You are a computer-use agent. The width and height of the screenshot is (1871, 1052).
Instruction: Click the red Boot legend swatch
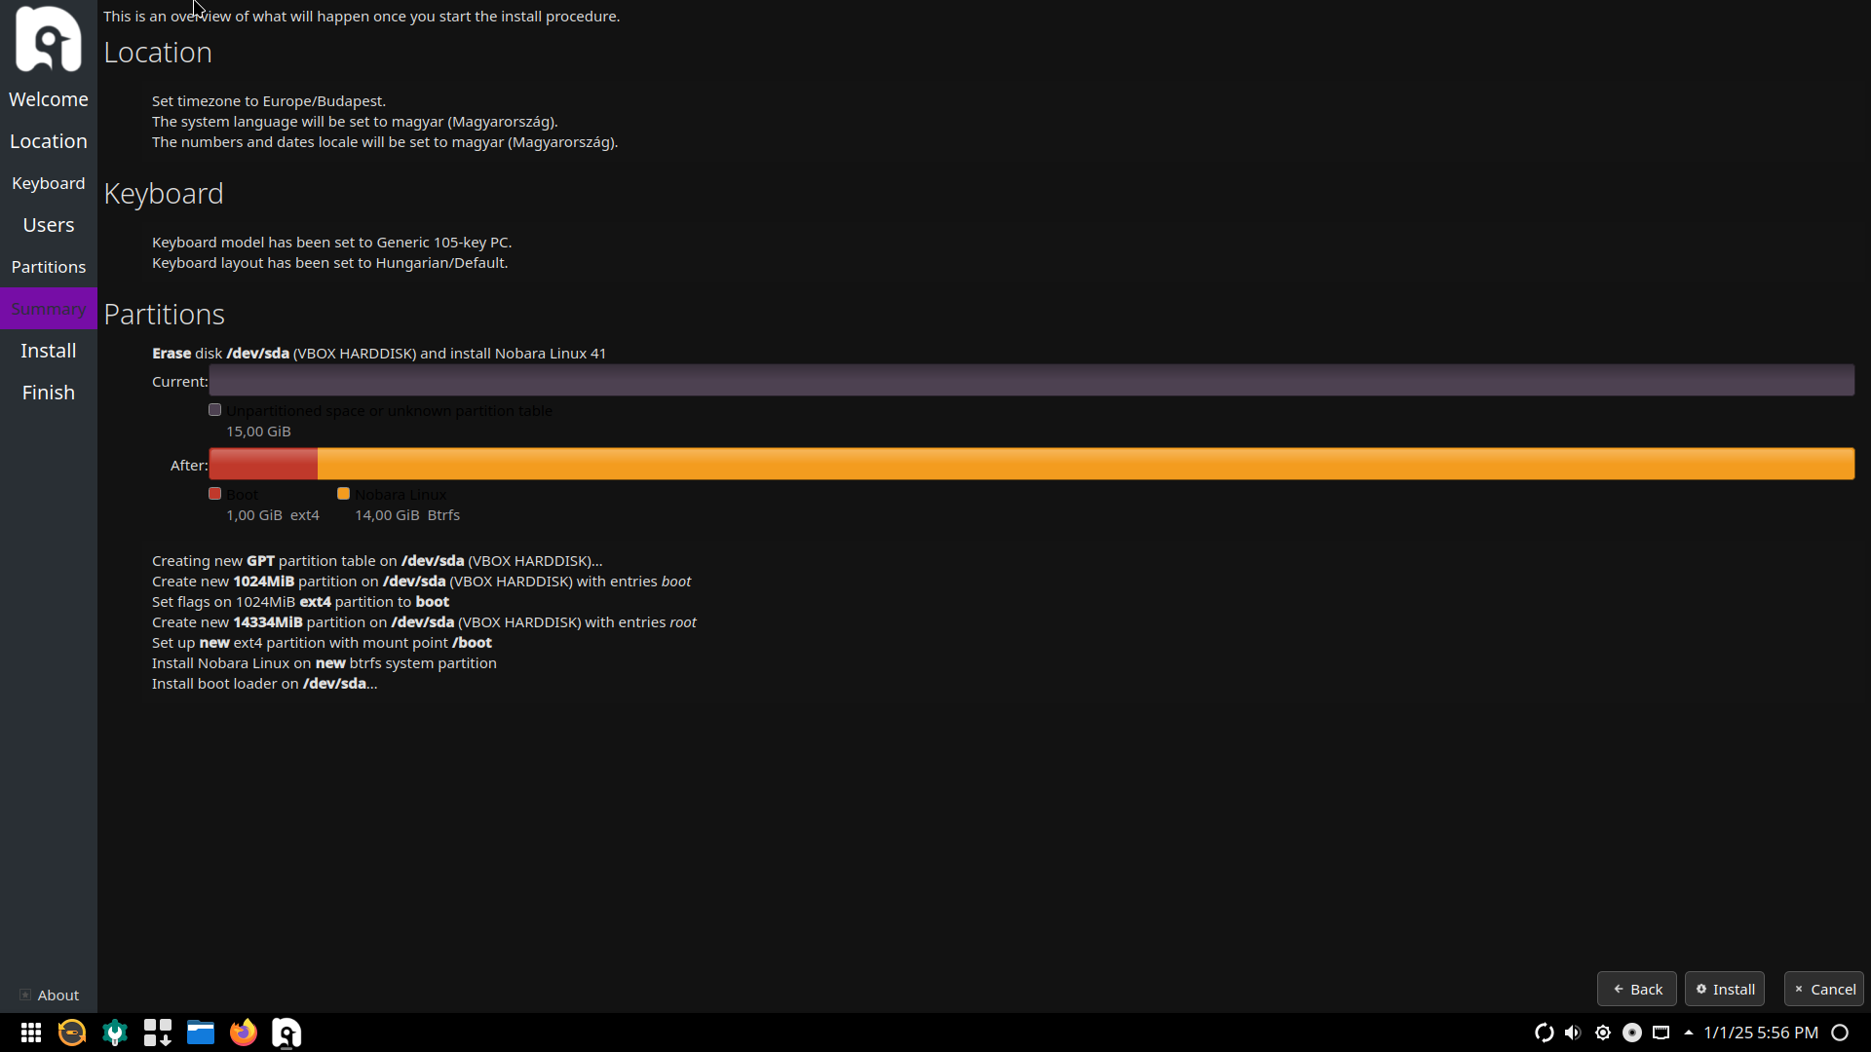click(215, 494)
